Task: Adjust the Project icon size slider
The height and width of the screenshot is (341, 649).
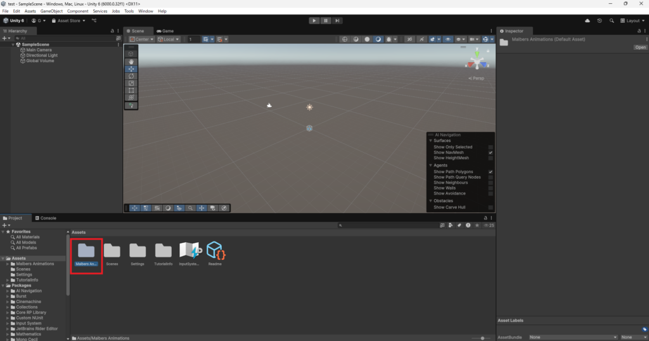Action: [x=482, y=338]
